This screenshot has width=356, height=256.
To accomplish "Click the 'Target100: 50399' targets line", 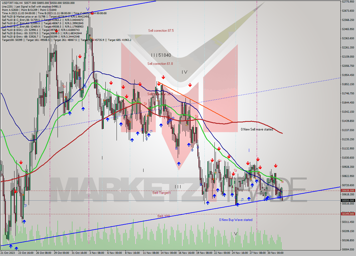I will pos(66,40).
